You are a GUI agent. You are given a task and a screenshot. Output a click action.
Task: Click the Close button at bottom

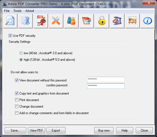click(x=144, y=130)
